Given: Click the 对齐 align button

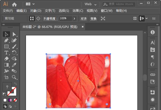Looking at the screenshot, I should [x=84, y=18].
